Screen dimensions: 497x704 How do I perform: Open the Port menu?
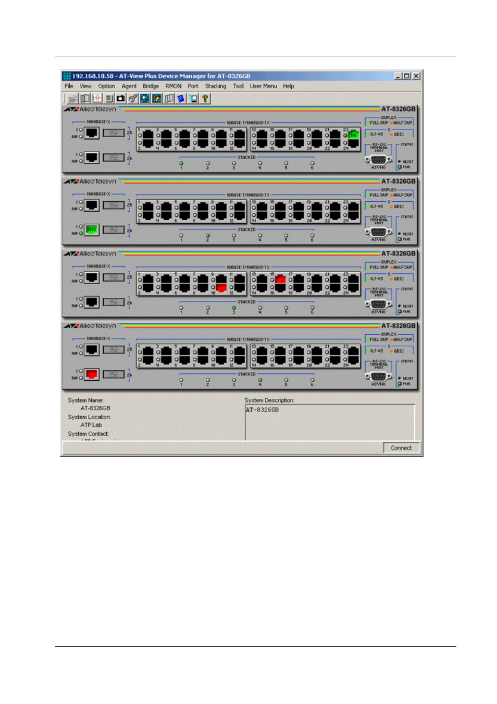coord(193,87)
